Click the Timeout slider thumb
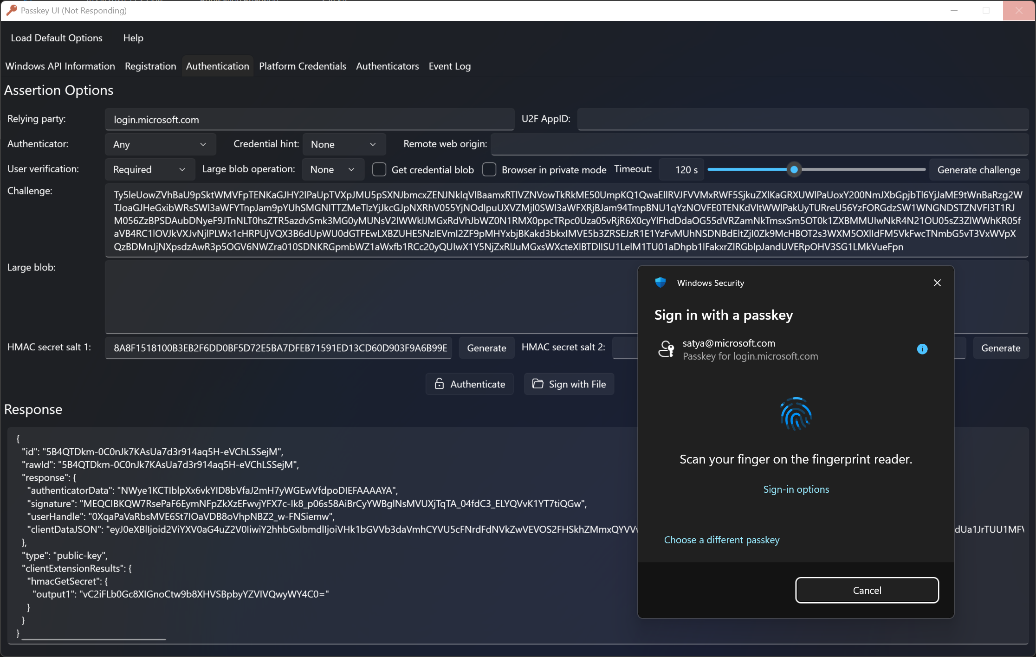This screenshot has width=1036, height=657. [794, 170]
